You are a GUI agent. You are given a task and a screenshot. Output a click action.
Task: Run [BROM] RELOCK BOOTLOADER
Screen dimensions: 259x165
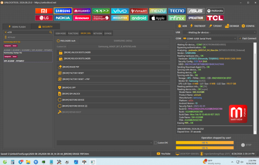[113, 58]
